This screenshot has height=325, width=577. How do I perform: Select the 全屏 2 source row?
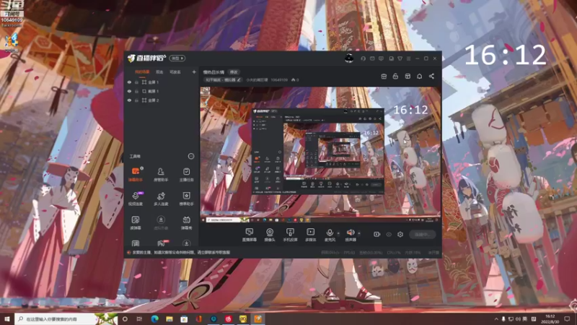point(161,100)
